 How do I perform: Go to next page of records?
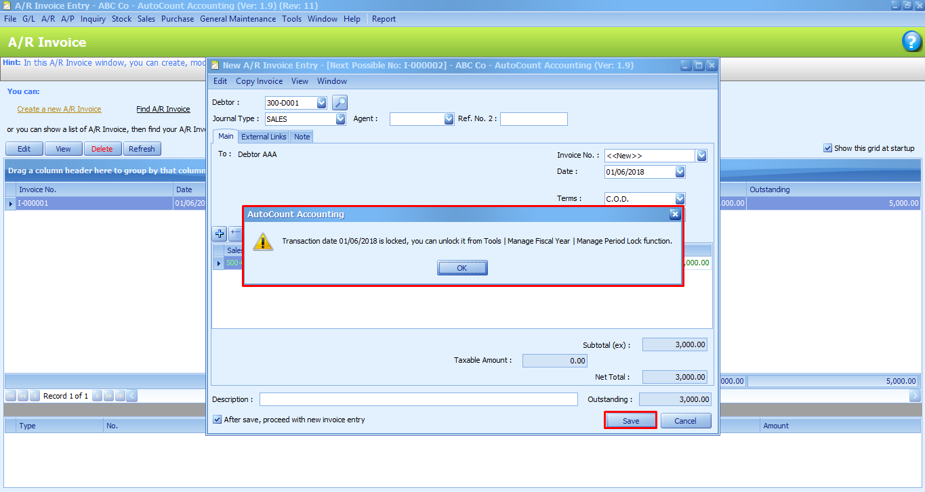pos(108,396)
